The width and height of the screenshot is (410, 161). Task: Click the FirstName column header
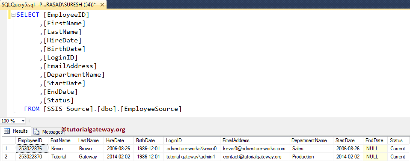pyautogui.click(x=62, y=140)
